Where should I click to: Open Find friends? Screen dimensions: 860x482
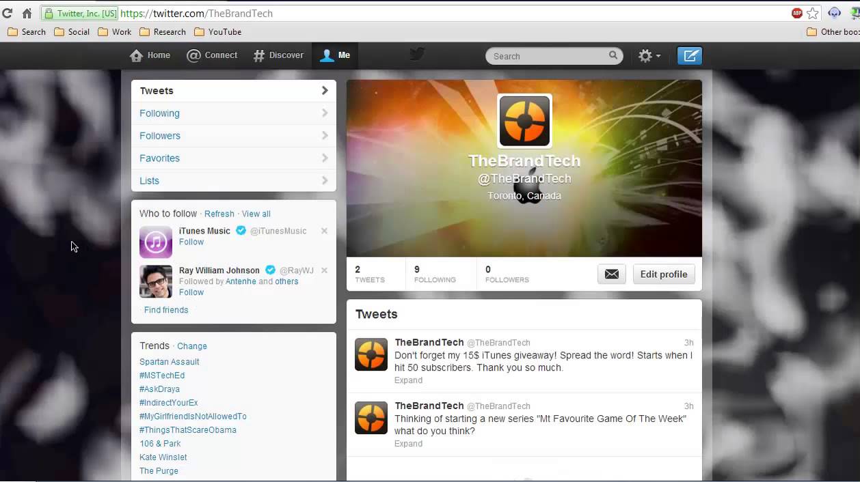[x=166, y=310]
